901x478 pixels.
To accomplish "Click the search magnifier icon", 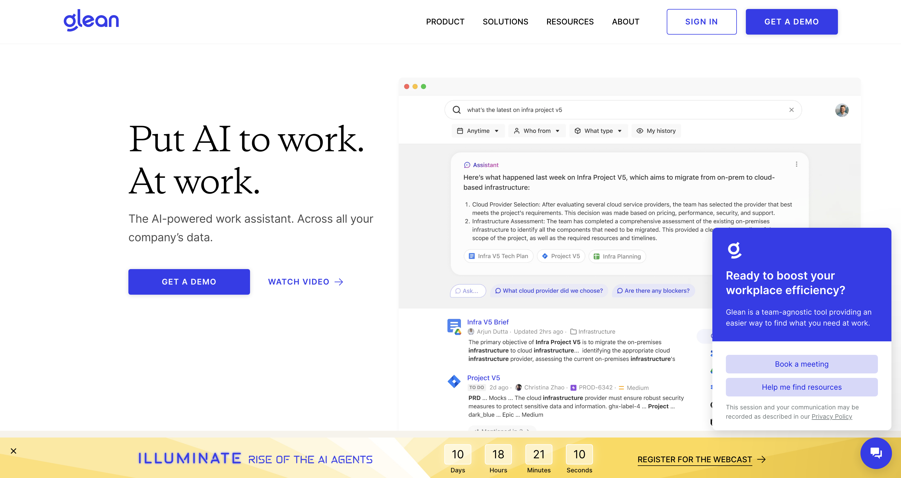I will coord(456,110).
